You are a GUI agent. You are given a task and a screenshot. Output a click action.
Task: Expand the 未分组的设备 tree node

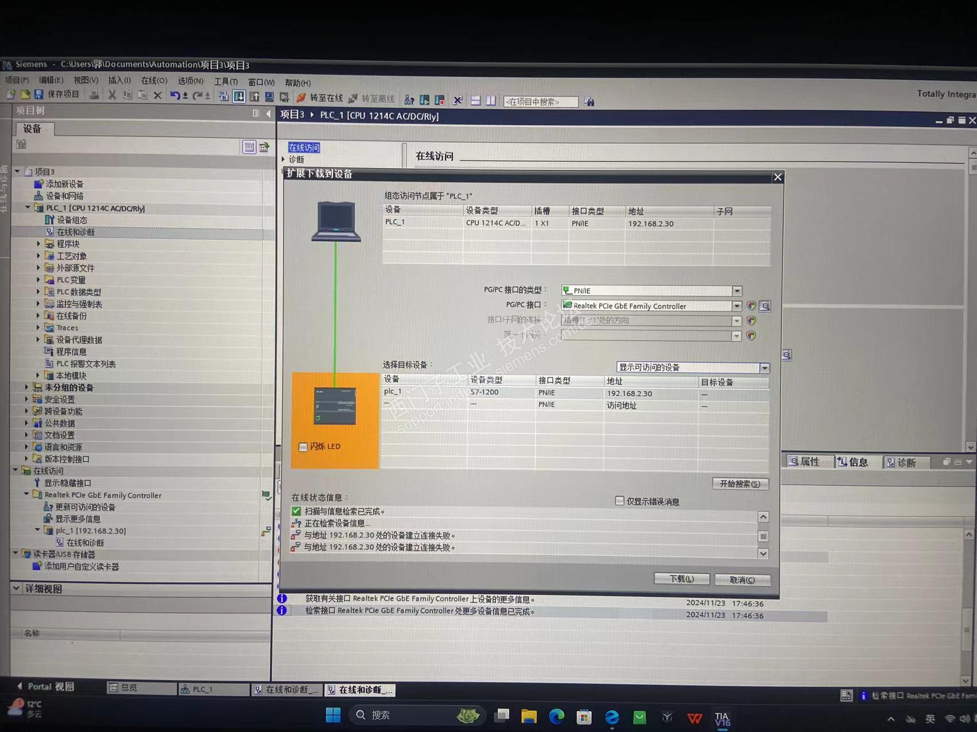coord(26,387)
